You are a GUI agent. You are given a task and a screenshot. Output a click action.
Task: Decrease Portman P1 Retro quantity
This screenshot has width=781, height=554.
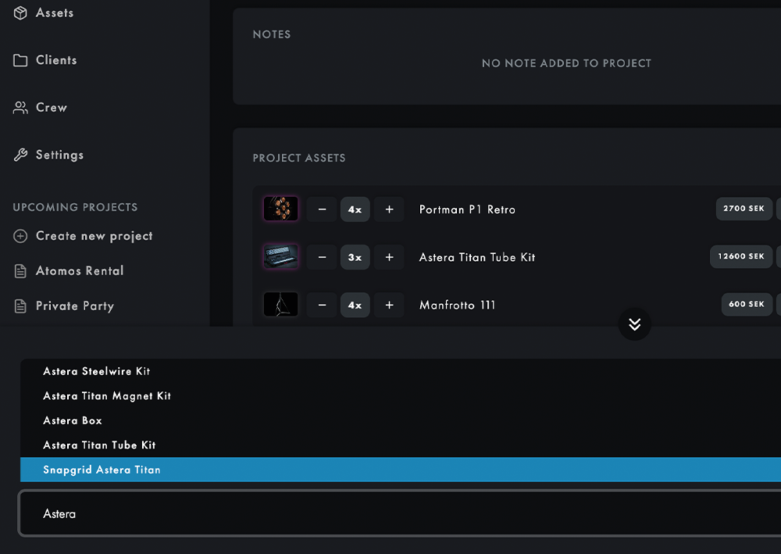point(322,209)
